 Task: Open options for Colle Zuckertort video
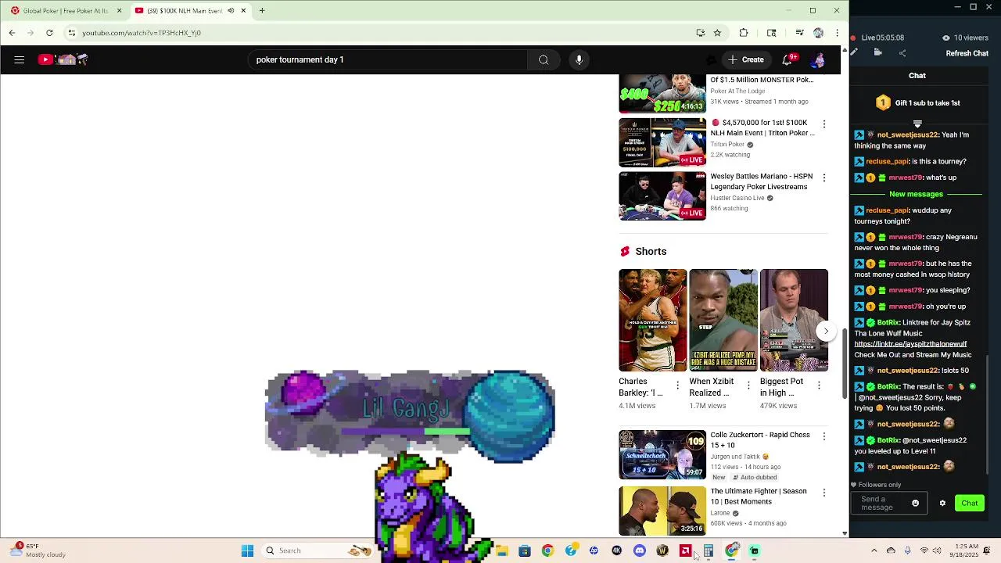pos(823,436)
